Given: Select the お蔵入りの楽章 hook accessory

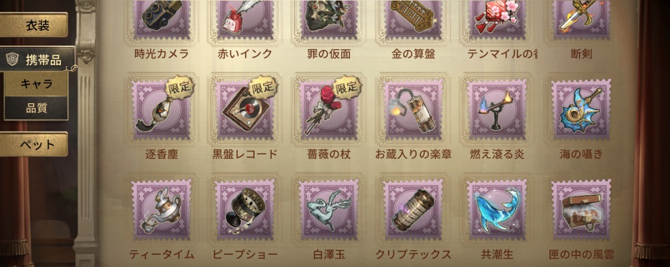Looking at the screenshot, I should pos(414,109).
